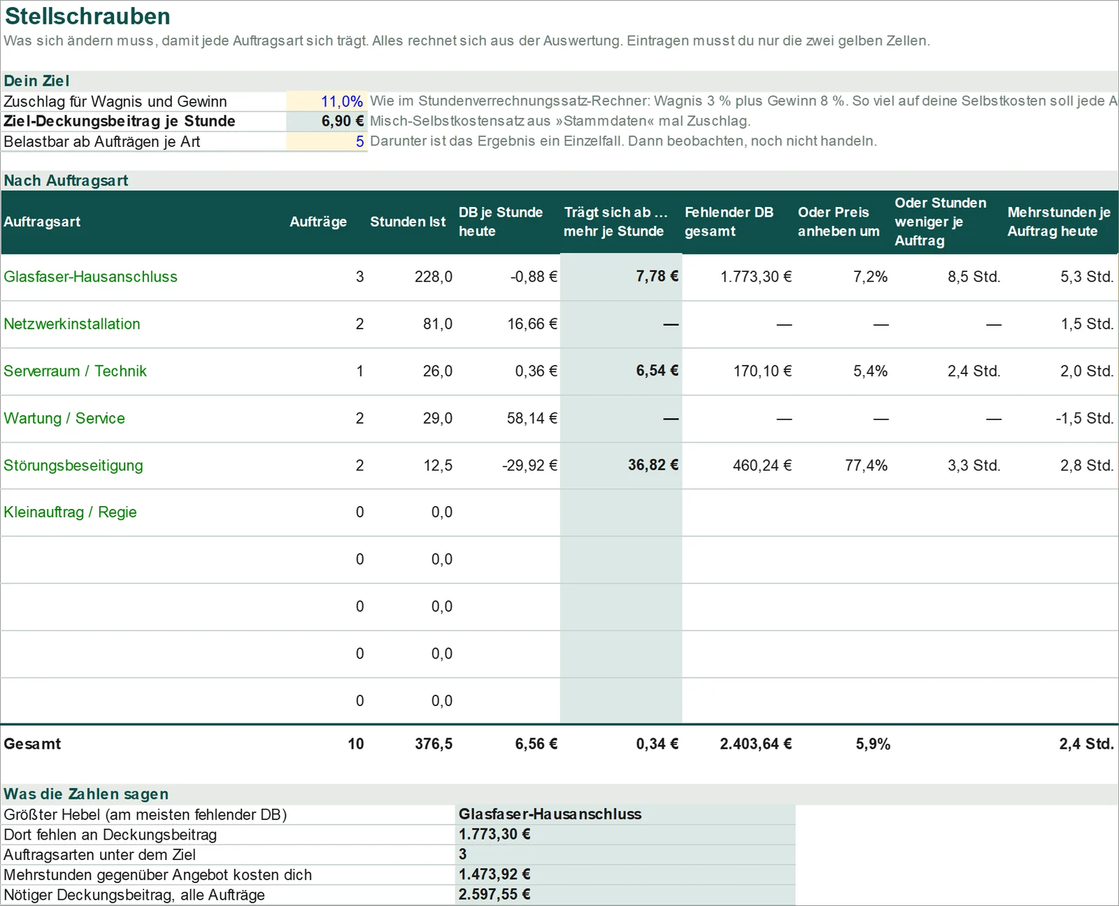The height and width of the screenshot is (906, 1119).
Task: Select the cell showing -29,92 €
Action: tap(508, 466)
